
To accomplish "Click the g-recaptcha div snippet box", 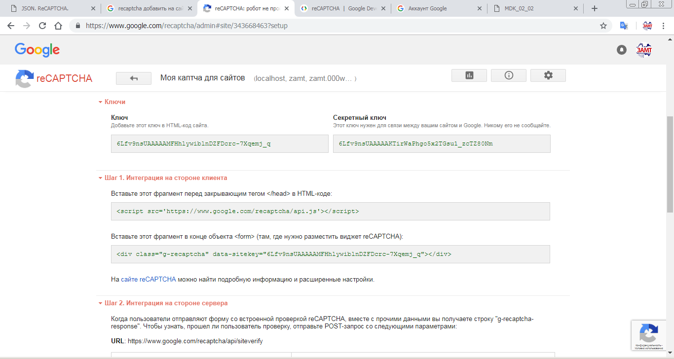I will point(331,254).
